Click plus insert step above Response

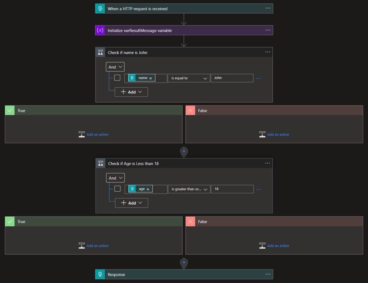(x=184, y=262)
